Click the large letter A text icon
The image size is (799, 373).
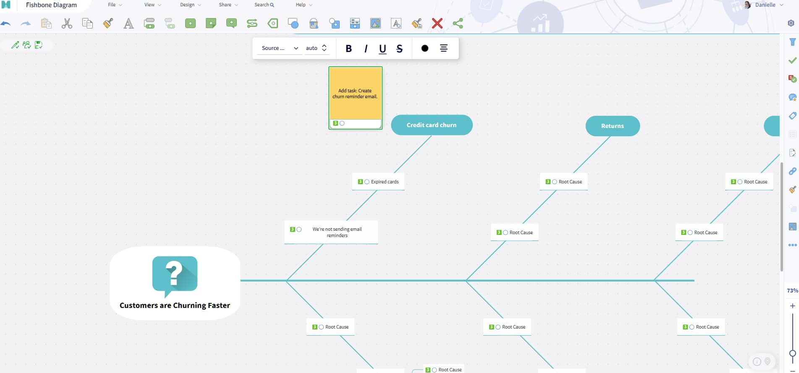pos(128,23)
